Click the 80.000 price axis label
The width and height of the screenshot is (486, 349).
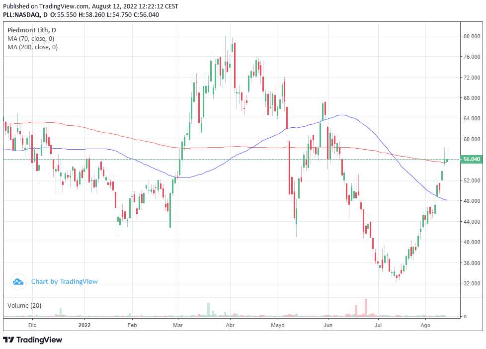pyautogui.click(x=472, y=36)
